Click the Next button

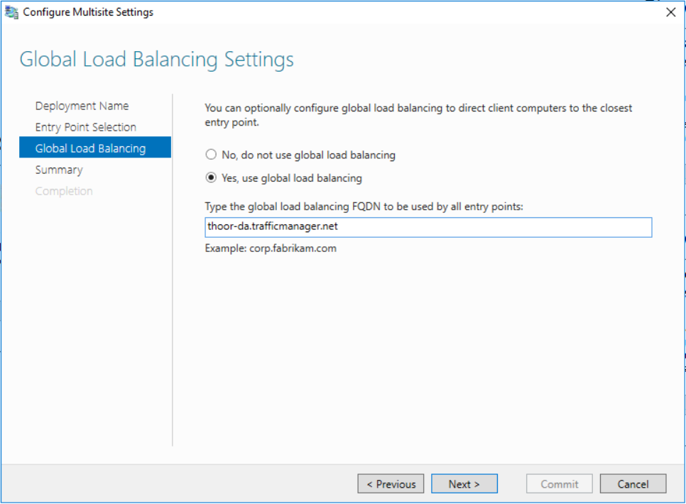[464, 484]
